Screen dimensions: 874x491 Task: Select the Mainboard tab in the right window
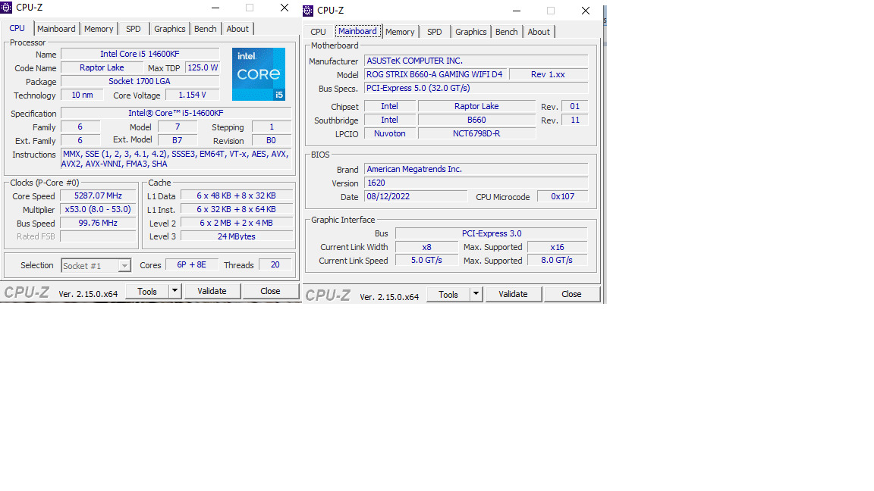pyautogui.click(x=357, y=31)
